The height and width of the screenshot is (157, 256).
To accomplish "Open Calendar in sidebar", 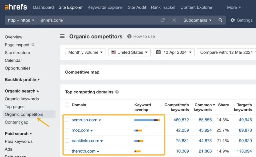I will [13, 60].
